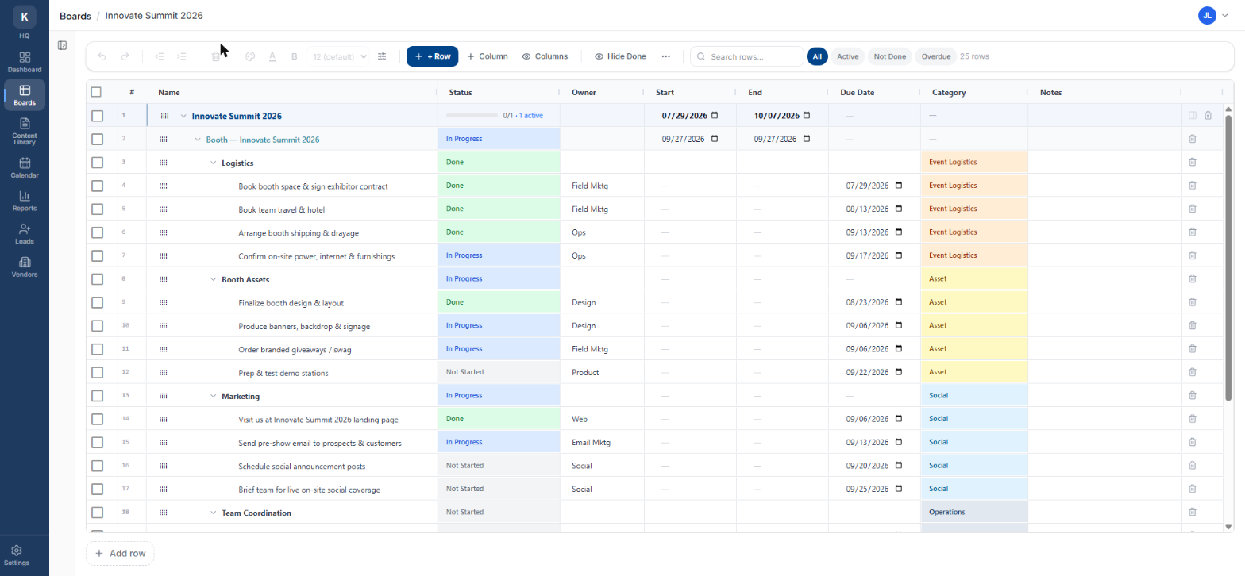Open the JL user account dropdown
1245x576 pixels.
point(1214,15)
